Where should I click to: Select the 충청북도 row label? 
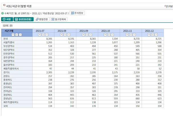pos(8,80)
